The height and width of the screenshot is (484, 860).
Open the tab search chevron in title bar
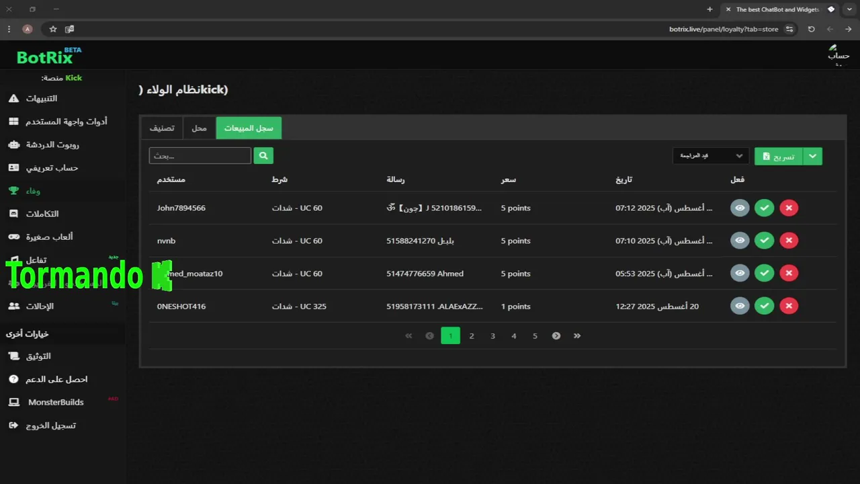850,9
